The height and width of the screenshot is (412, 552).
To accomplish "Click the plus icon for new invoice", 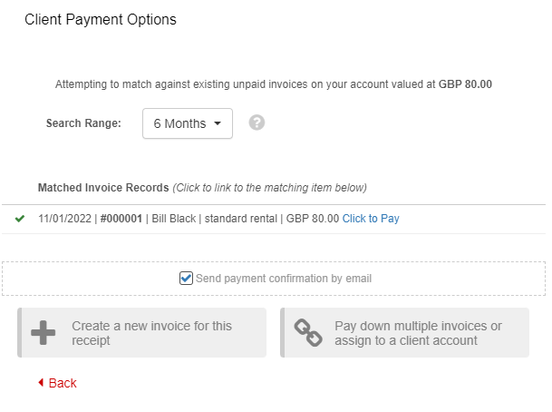I will click(x=43, y=333).
